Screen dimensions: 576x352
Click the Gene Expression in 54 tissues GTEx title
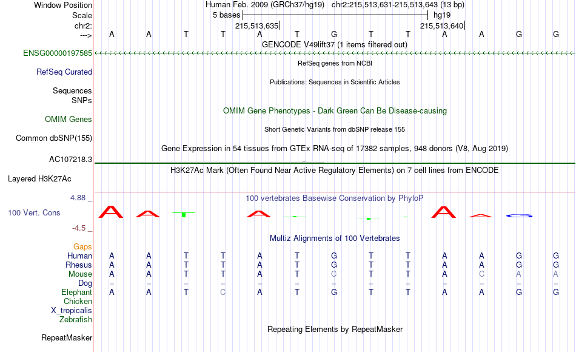click(335, 148)
